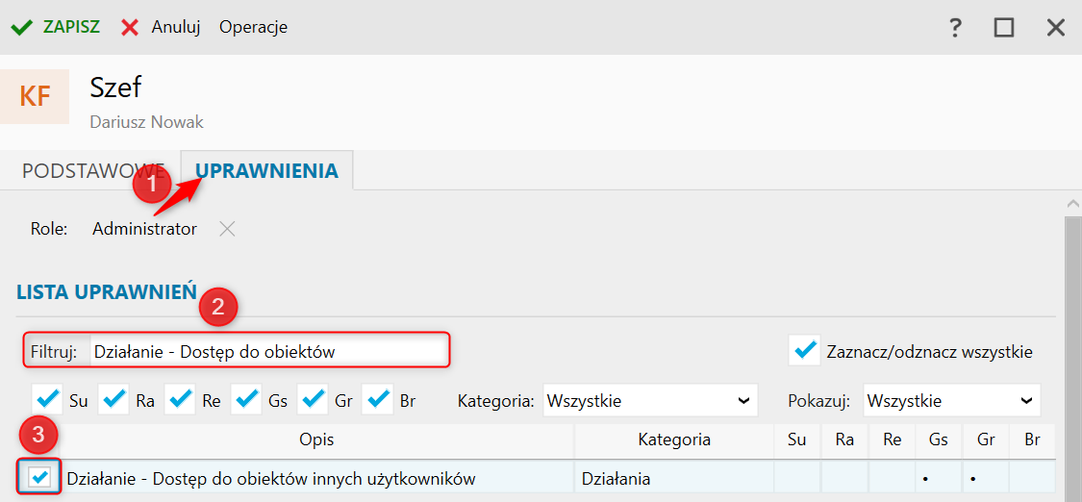Open the Operacje menu
Screen dimensions: 1082x502
coord(253,27)
